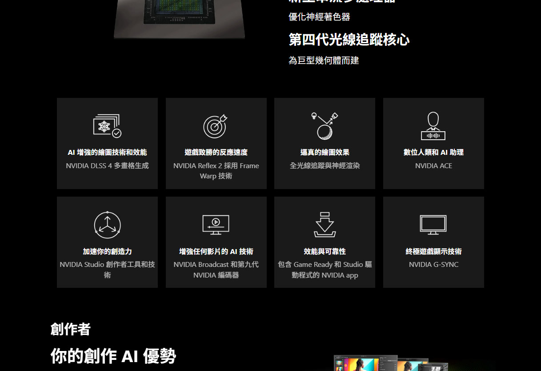Click the NVIDIA Reflex 2 Frame Warp text
The height and width of the screenshot is (371, 541).
coord(216,171)
